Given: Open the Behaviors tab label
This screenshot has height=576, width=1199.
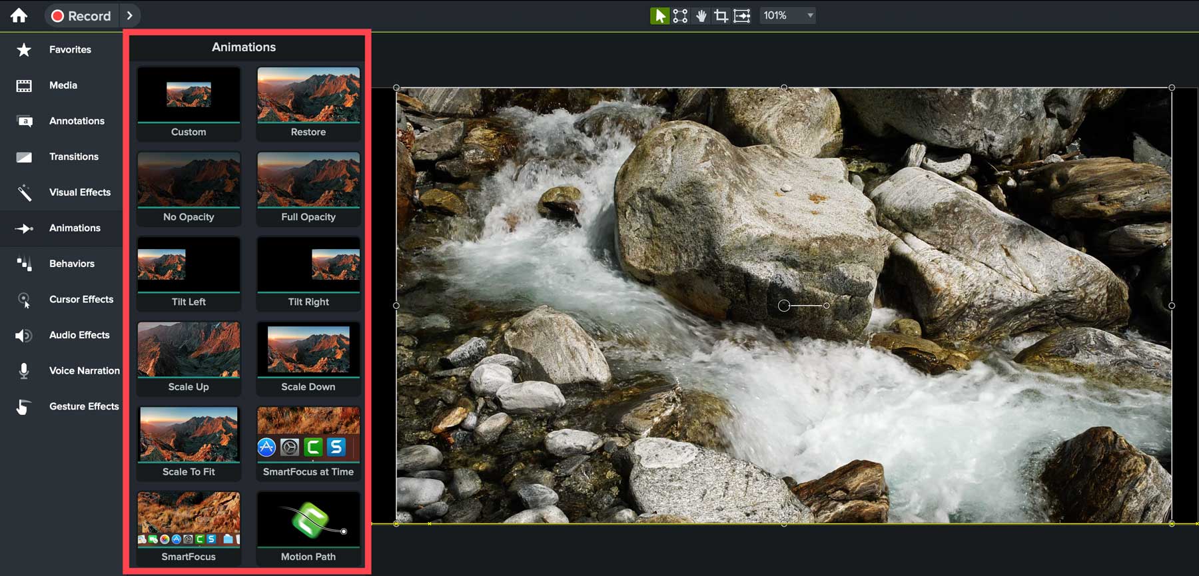Looking at the screenshot, I should click(72, 264).
